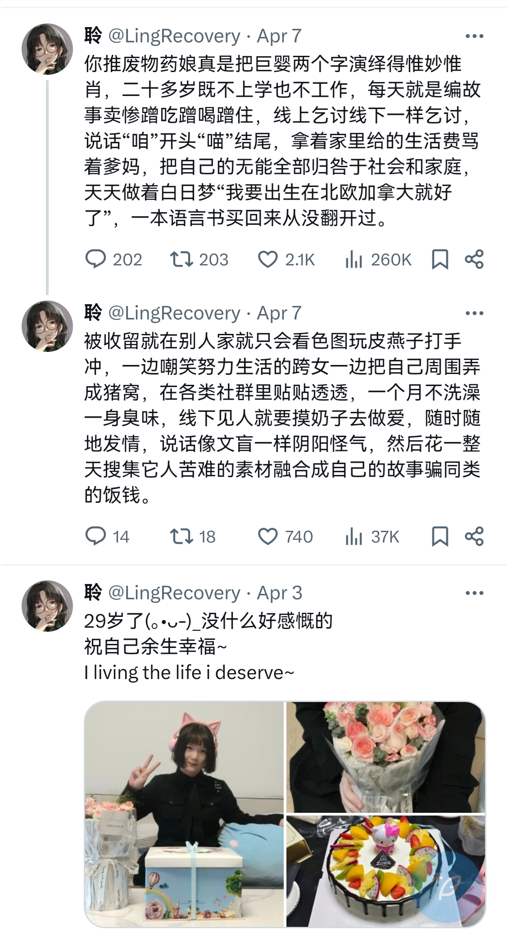Open the @LingRecovery handle in the first tweet
The height and width of the screenshot is (944, 508).
click(174, 36)
